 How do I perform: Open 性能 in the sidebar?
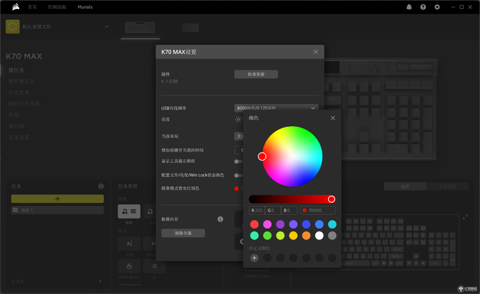(x=14, y=115)
